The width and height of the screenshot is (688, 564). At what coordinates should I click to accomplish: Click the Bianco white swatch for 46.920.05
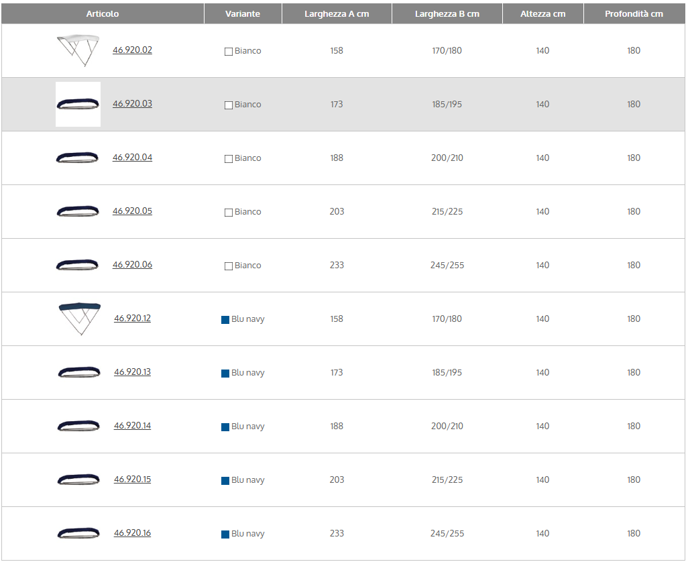tap(229, 213)
